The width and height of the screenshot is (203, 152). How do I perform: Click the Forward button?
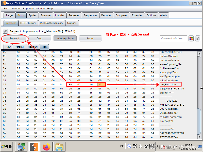click(x=14, y=39)
